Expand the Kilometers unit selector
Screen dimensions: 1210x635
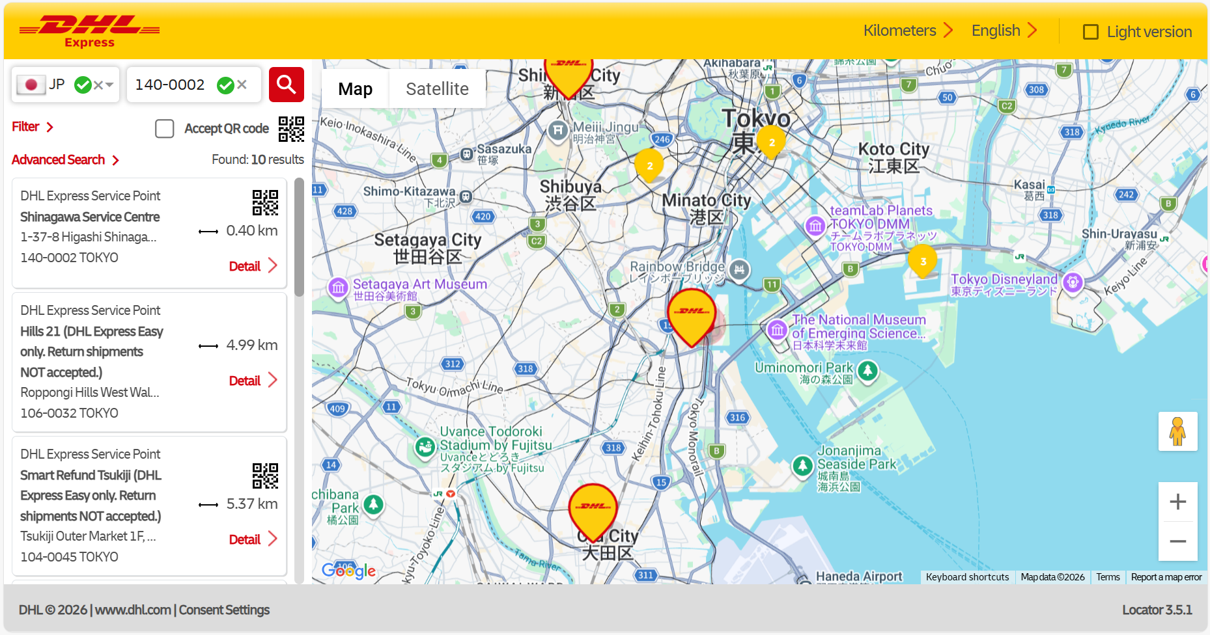tap(908, 31)
